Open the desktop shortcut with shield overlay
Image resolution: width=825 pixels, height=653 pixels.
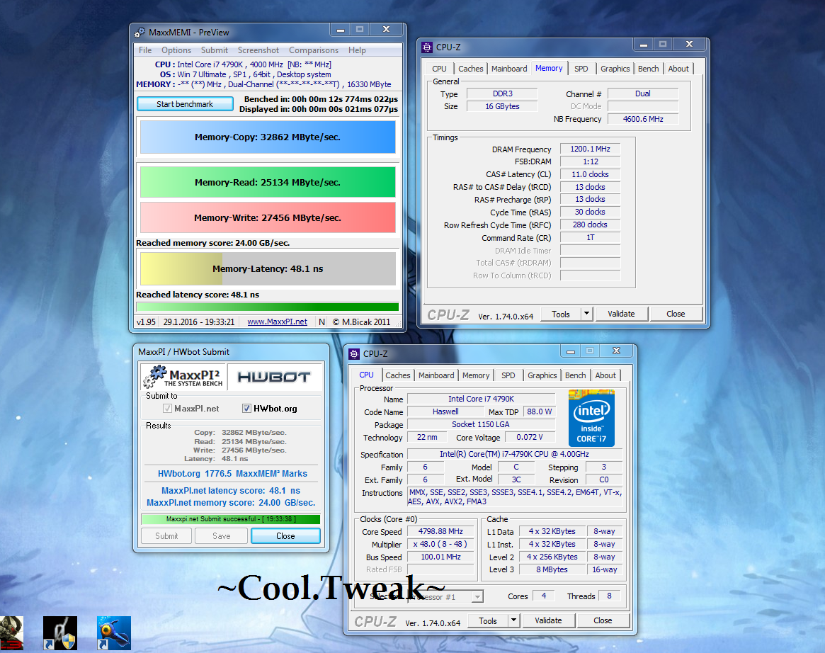coord(60,633)
